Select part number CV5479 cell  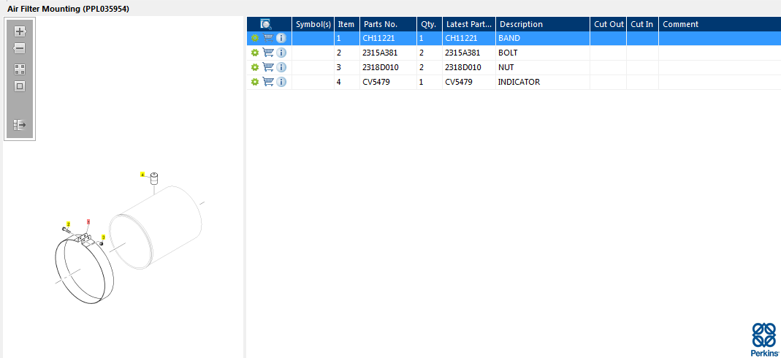388,82
